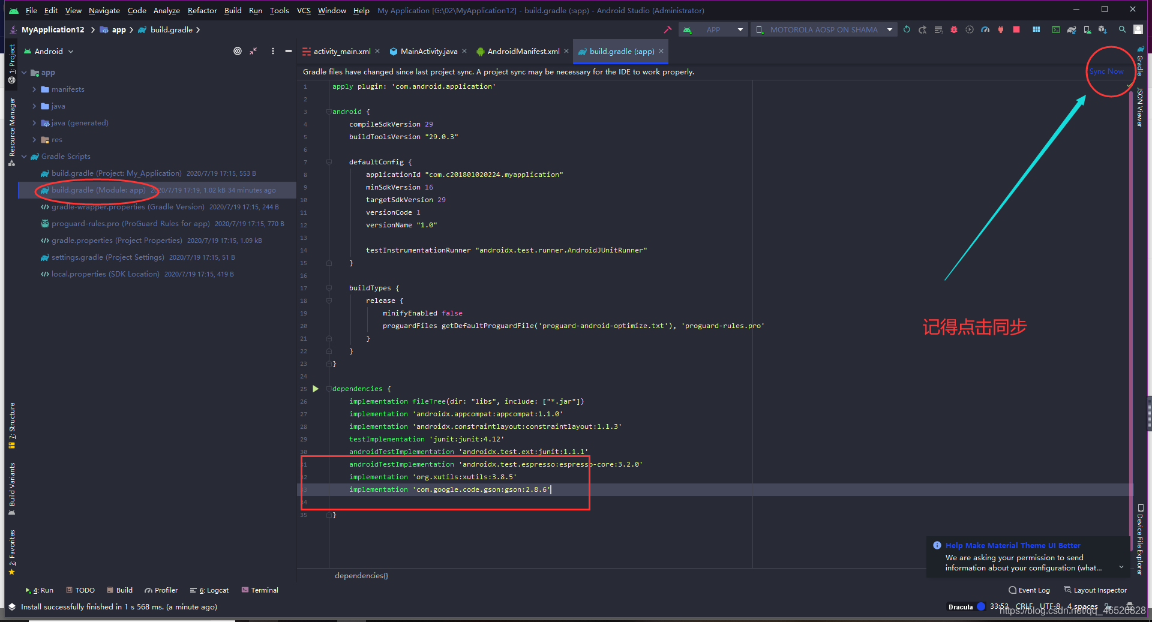Open the Terminal tool window button
This screenshot has height=622, width=1152.
pos(260,590)
